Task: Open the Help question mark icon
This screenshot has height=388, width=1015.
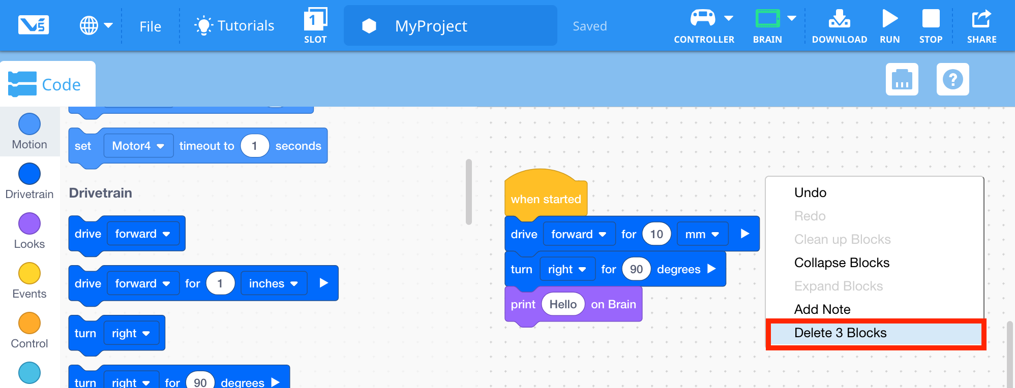Action: 952,79
